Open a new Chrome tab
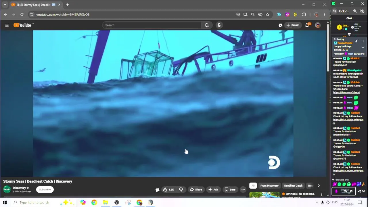Viewport: 368px width, 207px height. 67,5
